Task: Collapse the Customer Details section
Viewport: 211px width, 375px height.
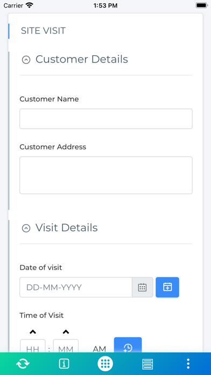Action: pyautogui.click(x=26, y=60)
